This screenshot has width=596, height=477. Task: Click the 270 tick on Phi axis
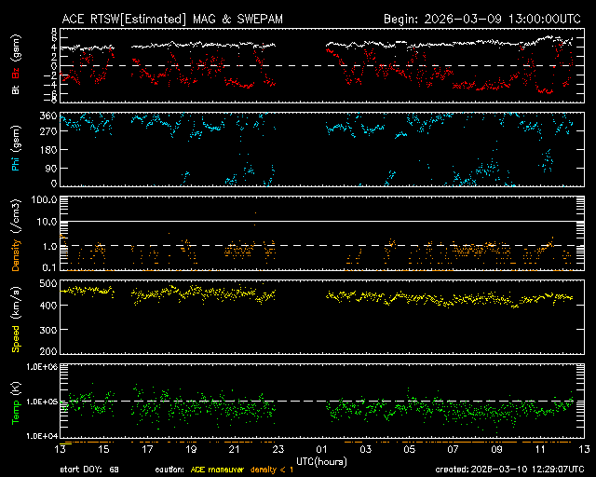[48, 131]
